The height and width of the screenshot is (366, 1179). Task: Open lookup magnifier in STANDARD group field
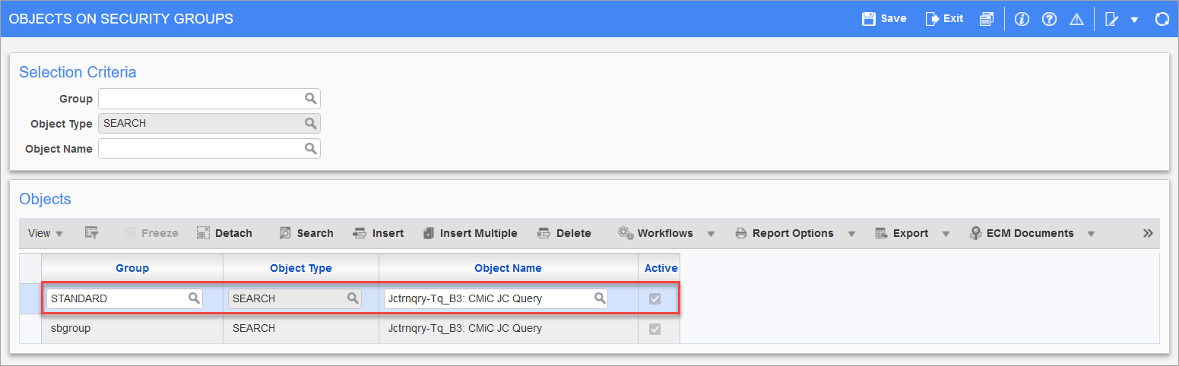coord(194,298)
